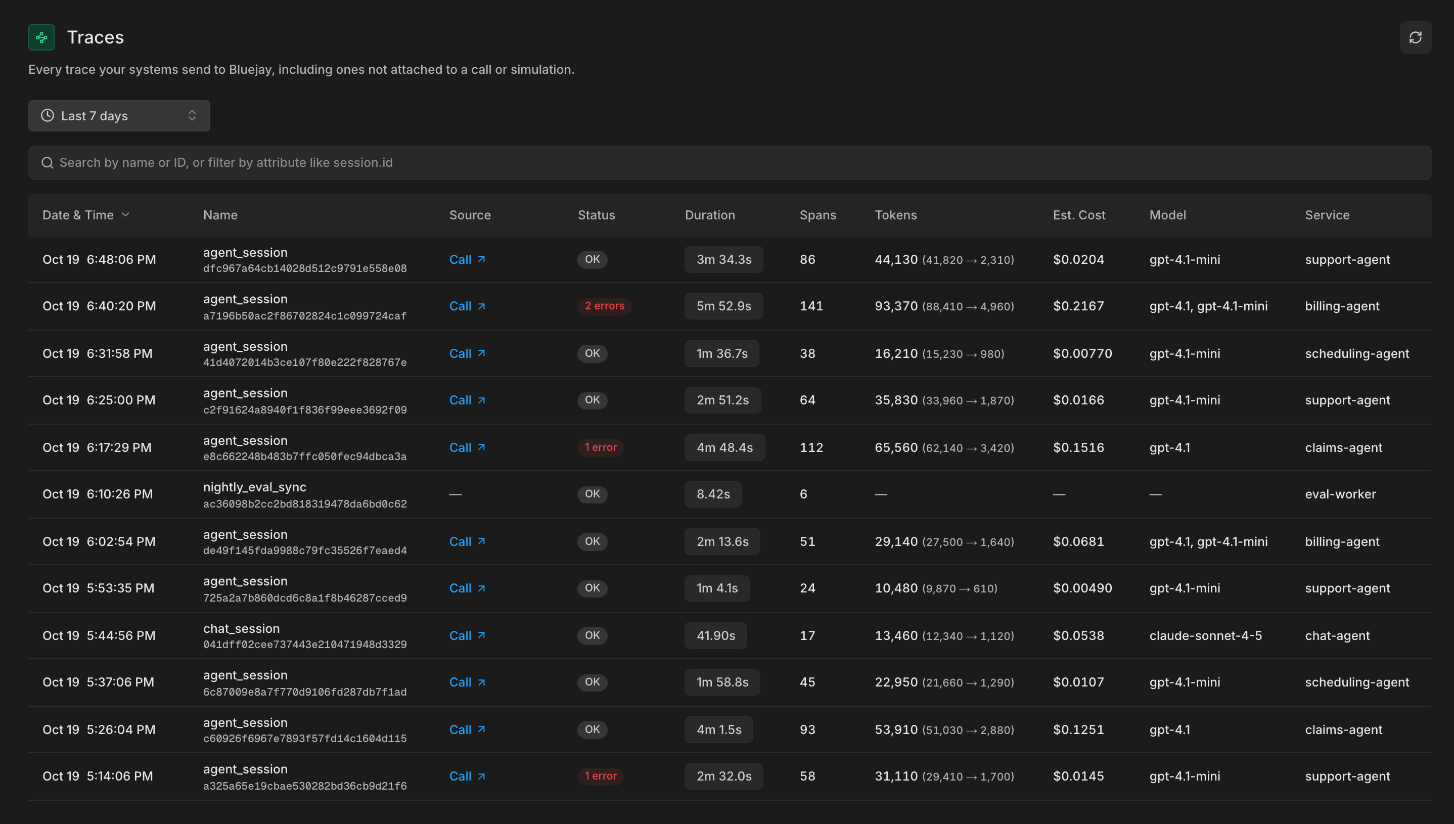
Task: Click the refresh traces icon button
Action: tap(1415, 37)
